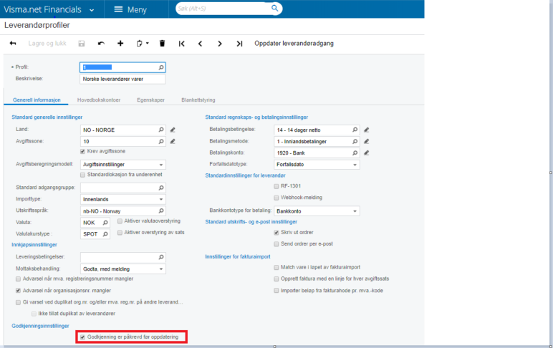This screenshot has width=553, height=348.
Task: Click the magnifier in top search bar
Action: click(x=275, y=9)
